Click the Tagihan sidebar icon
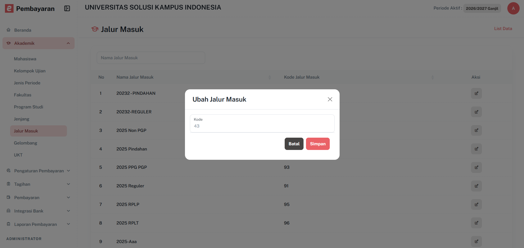The image size is (524, 248). (x=8, y=184)
